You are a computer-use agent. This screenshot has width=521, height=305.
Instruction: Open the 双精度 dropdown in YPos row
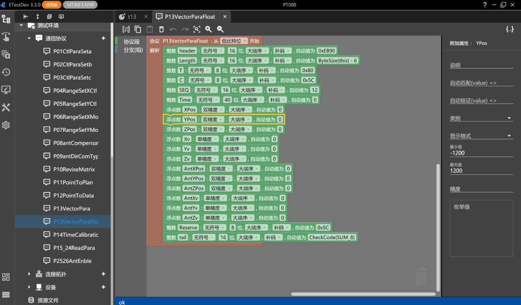click(213, 120)
